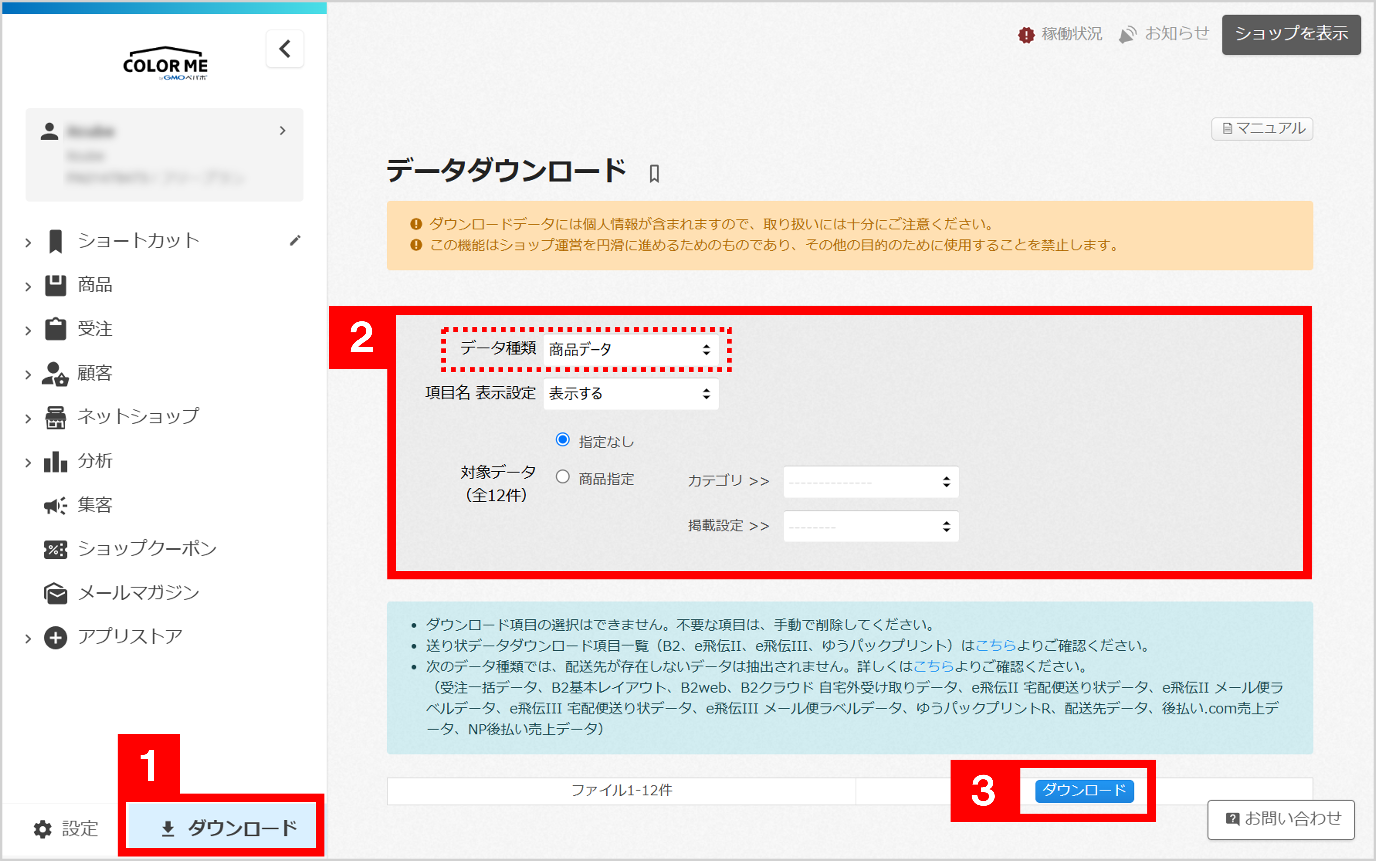Open the カテゴリ dropdown

coord(870,481)
